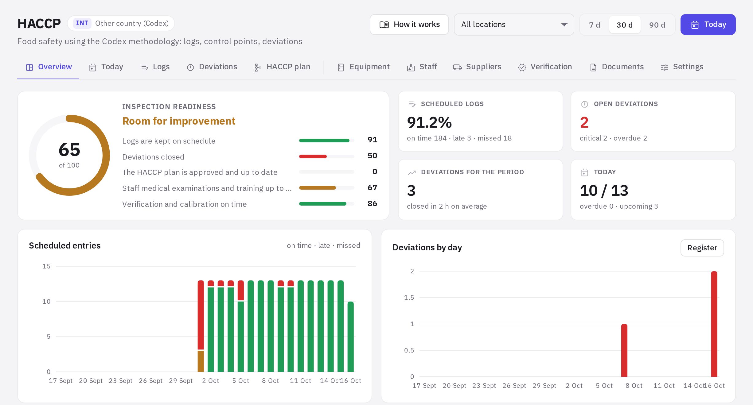The width and height of the screenshot is (753, 405).
Task: Click the INT Other country (Codex) badge
Action: 121,23
